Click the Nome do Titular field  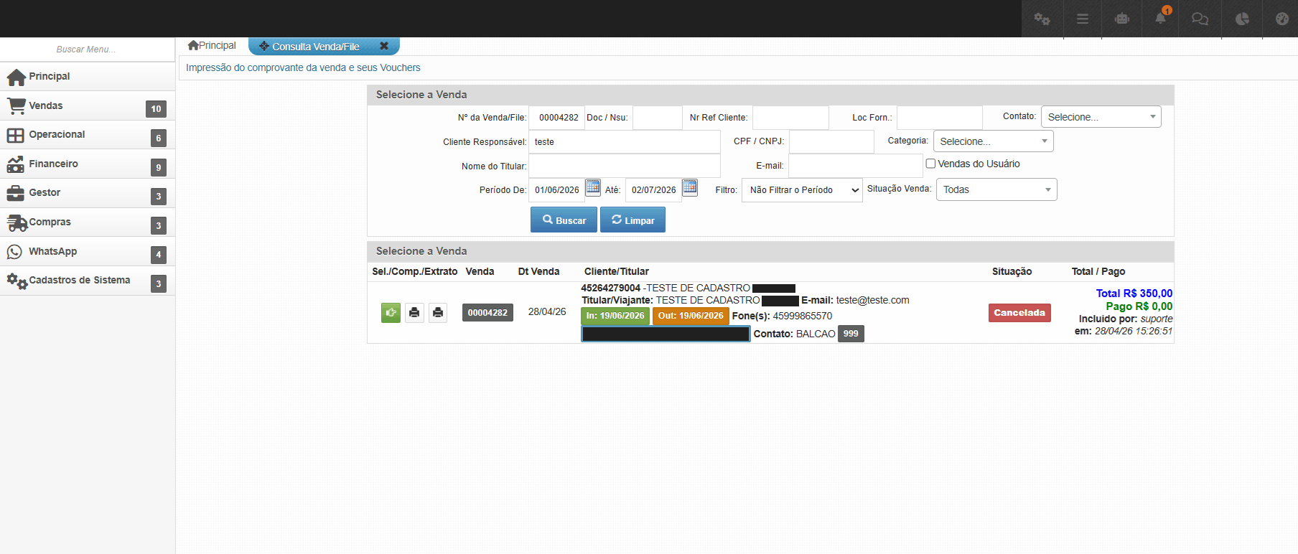(x=625, y=166)
